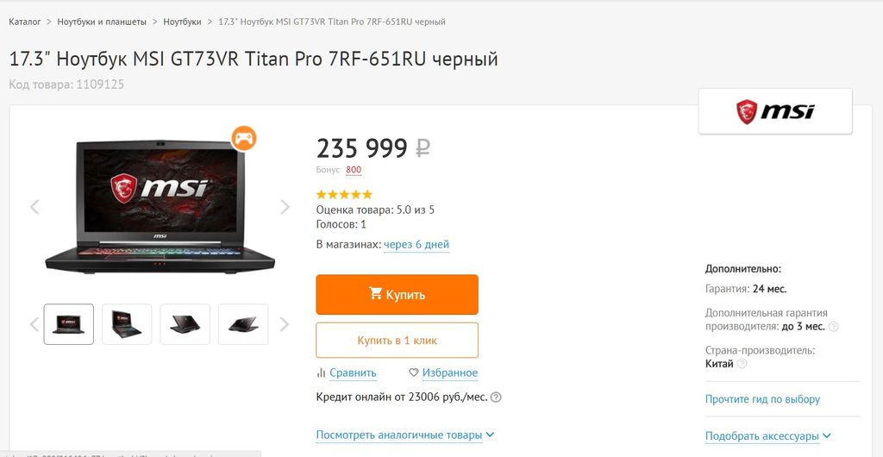The width and height of the screenshot is (883, 457).
Task: Click the question mark next to credit offer
Action: pos(496,398)
